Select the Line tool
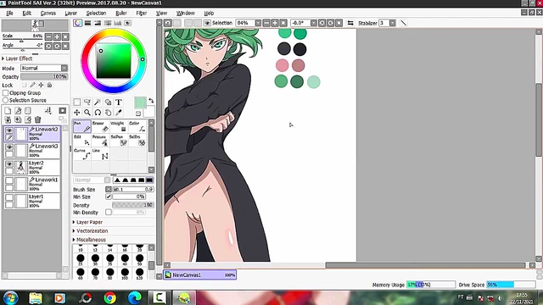Viewport: 543px width, 305px height. click(x=100, y=154)
